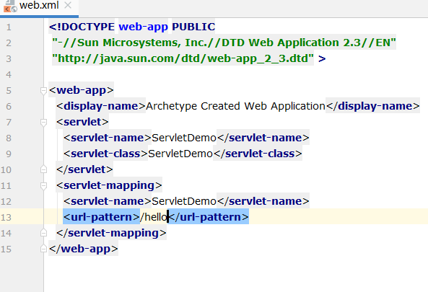Click the opening display-name tag
The height and width of the screenshot is (292, 428).
tap(101, 106)
